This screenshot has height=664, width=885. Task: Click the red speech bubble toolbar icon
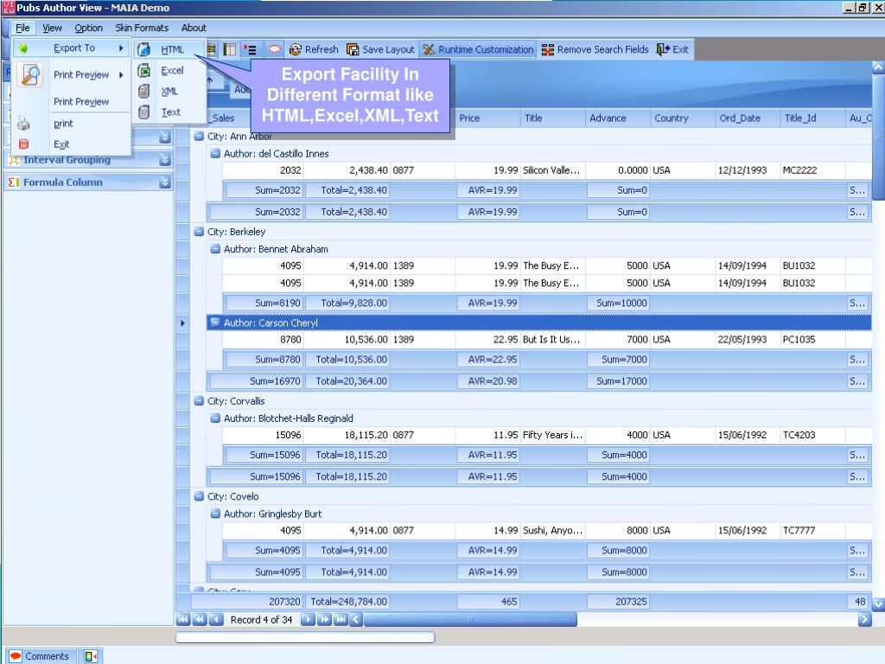tap(276, 49)
